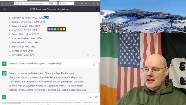The image size is (186, 105).
Task: Select the Croatia question message text
Action: click(35, 64)
